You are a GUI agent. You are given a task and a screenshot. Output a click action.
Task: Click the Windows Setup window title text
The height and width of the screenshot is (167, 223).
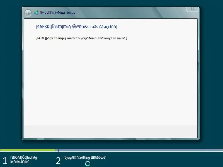point(58,13)
